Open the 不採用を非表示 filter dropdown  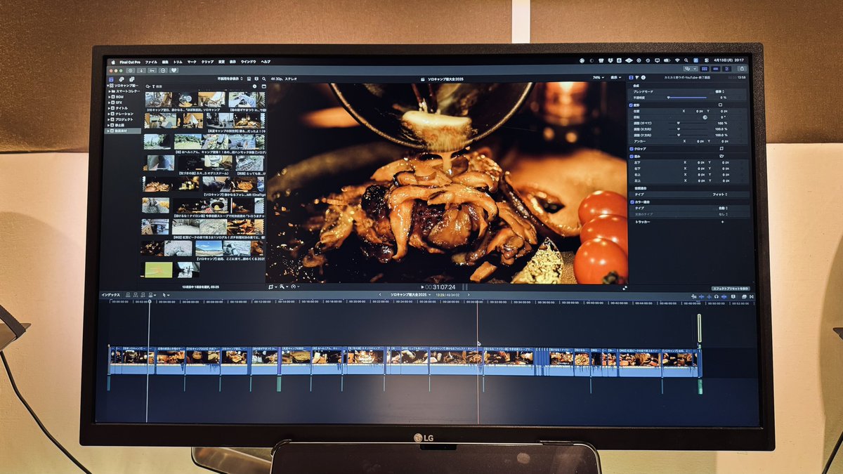click(x=230, y=79)
